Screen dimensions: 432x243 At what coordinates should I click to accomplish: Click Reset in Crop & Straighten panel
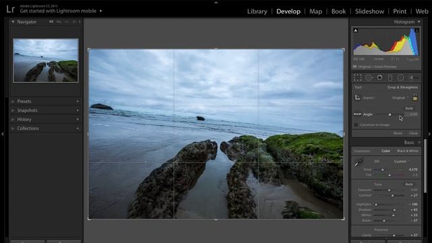tap(398, 133)
